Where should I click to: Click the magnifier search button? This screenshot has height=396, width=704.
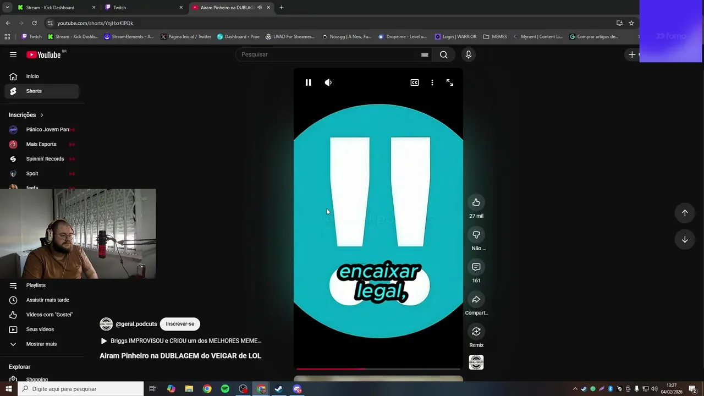click(443, 54)
